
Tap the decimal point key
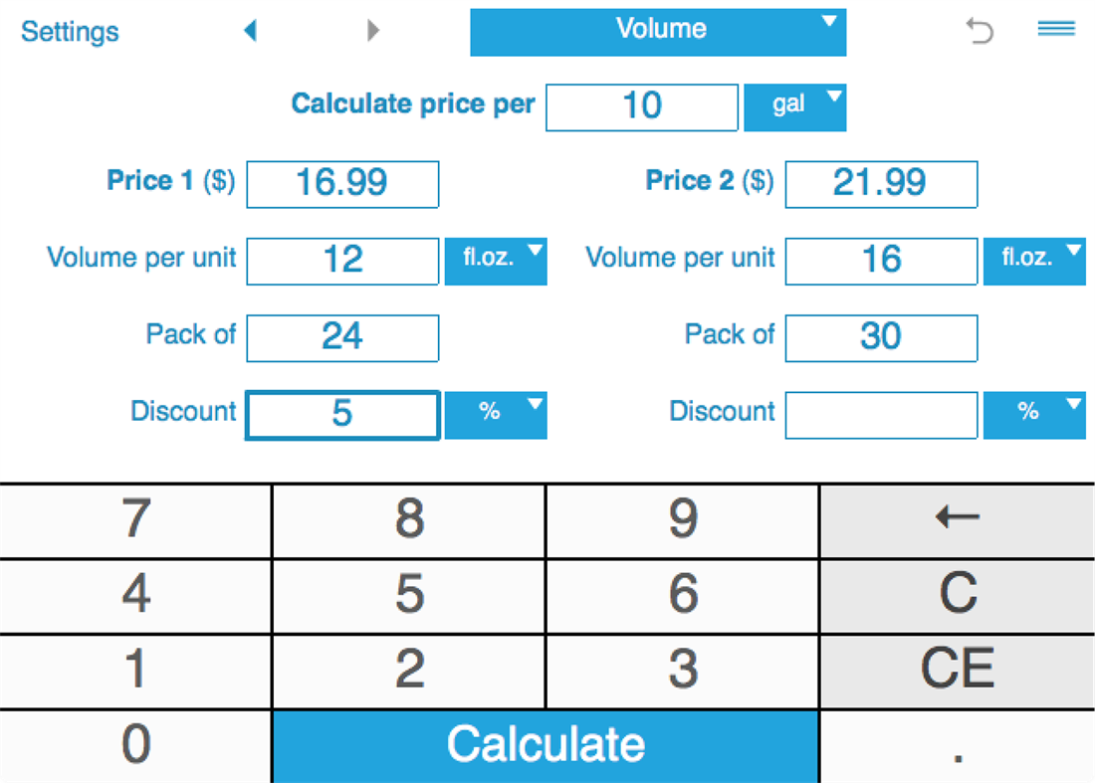tap(955, 744)
